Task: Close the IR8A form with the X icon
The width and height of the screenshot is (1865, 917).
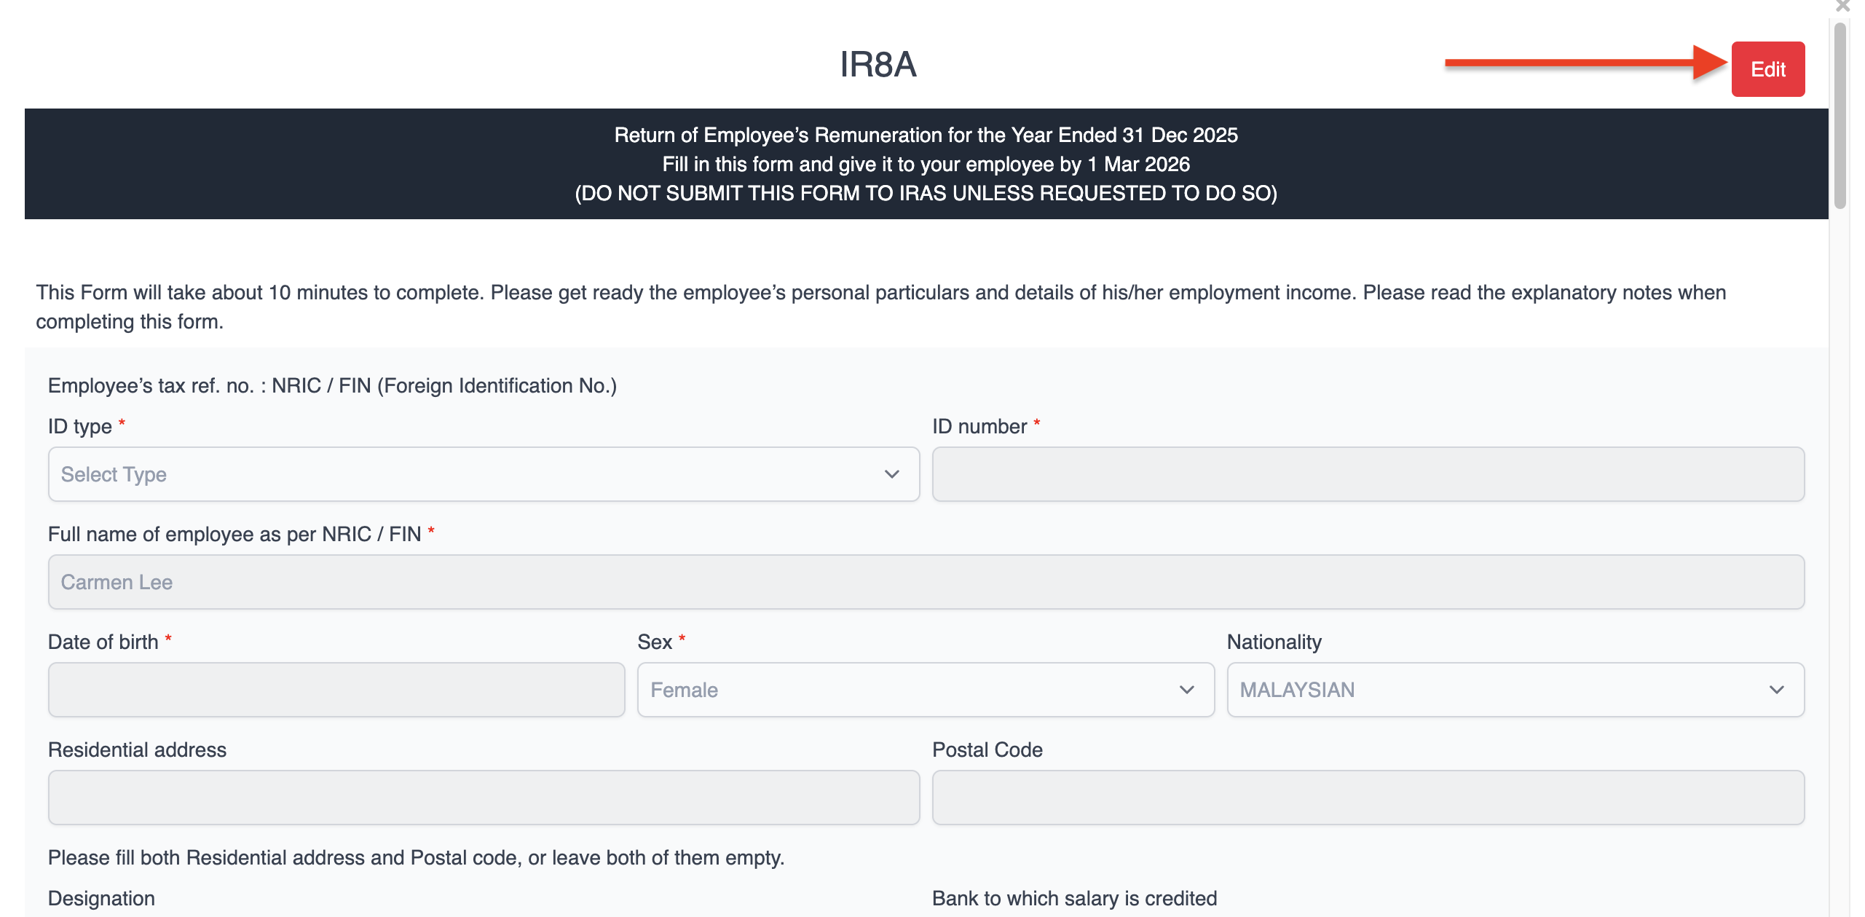Action: (x=1842, y=6)
